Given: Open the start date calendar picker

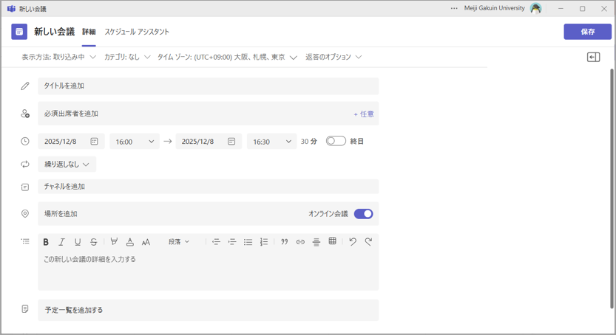Looking at the screenshot, I should 94,142.
